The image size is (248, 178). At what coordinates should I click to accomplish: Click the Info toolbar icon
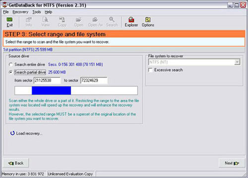pyautogui.click(x=29, y=20)
